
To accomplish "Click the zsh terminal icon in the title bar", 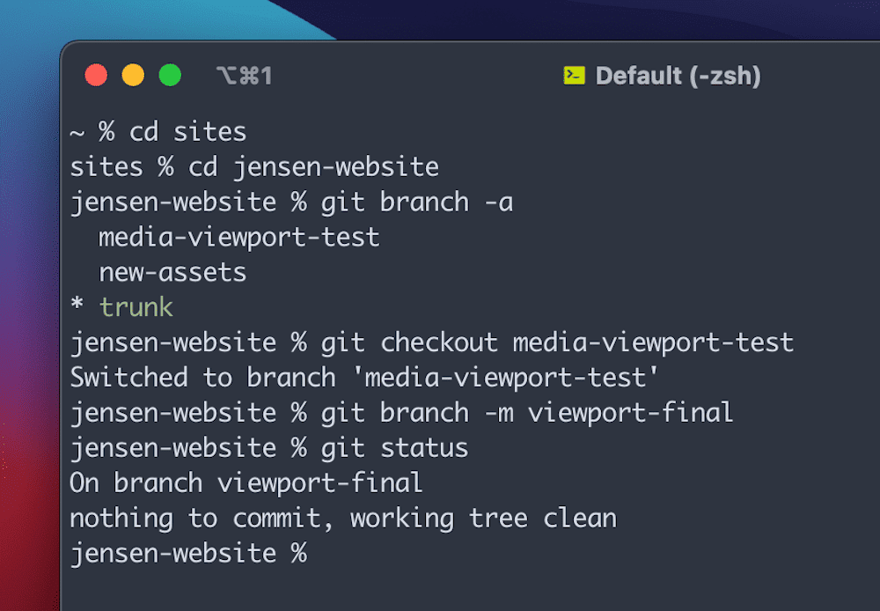I will (x=574, y=76).
